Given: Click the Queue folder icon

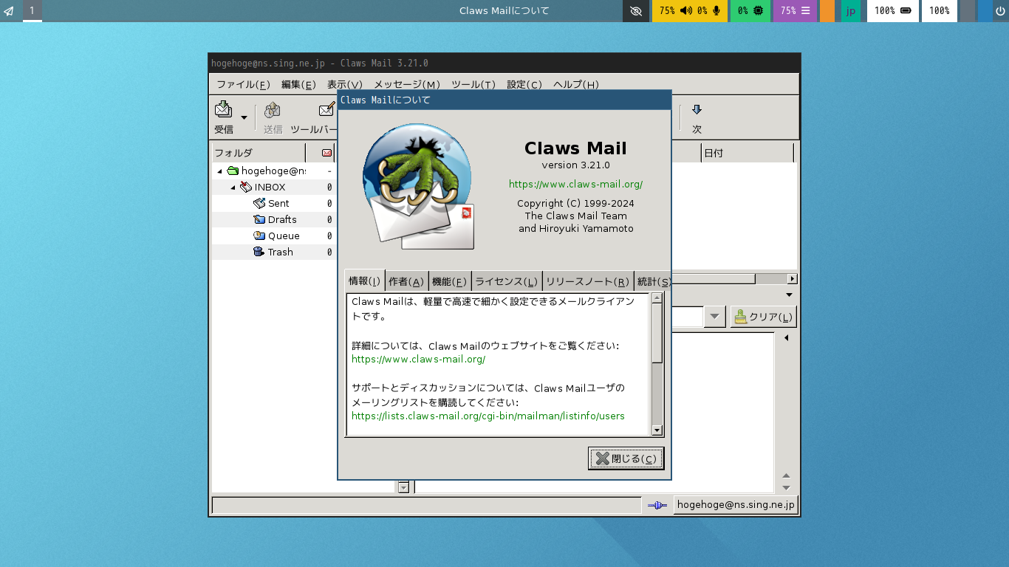Looking at the screenshot, I should point(259,236).
